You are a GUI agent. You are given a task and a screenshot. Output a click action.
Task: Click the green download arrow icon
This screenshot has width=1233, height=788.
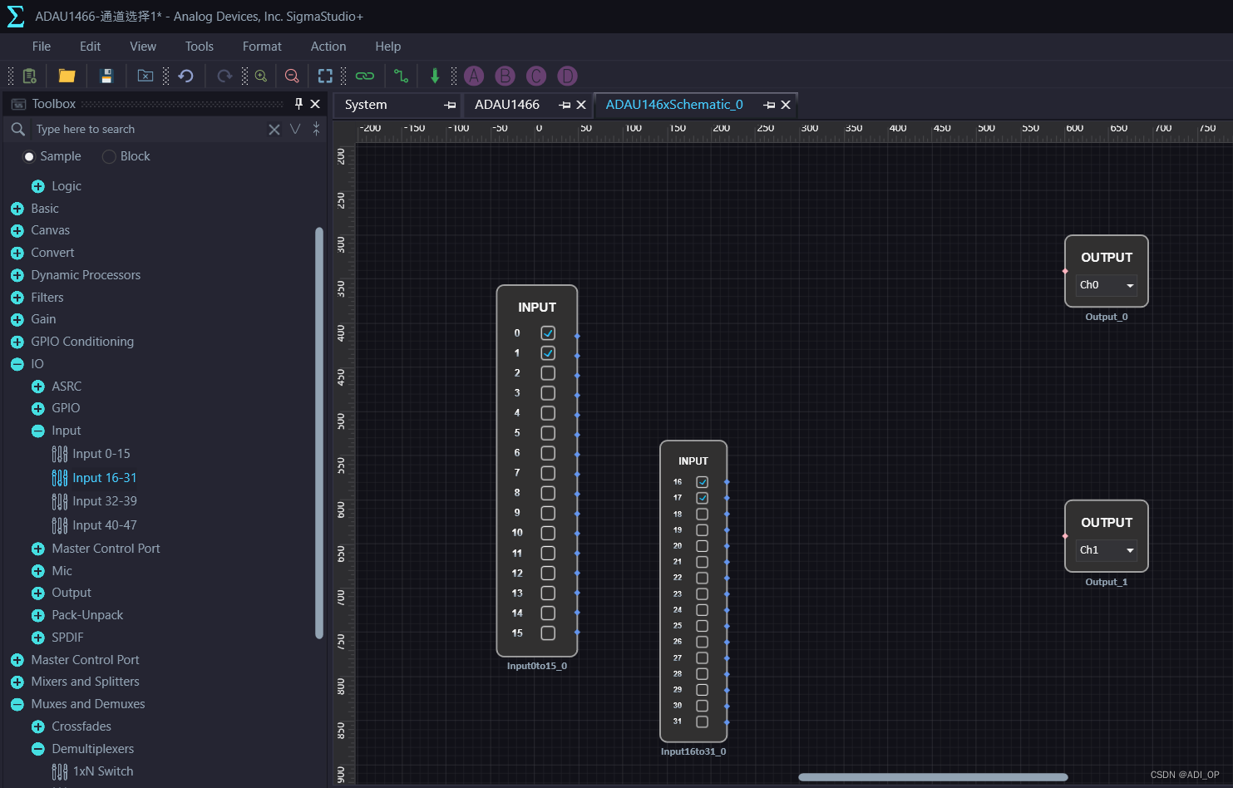coord(435,76)
